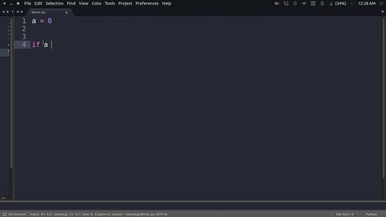Change the Tab Size: 4 setting
386x217 pixels.
(344, 215)
